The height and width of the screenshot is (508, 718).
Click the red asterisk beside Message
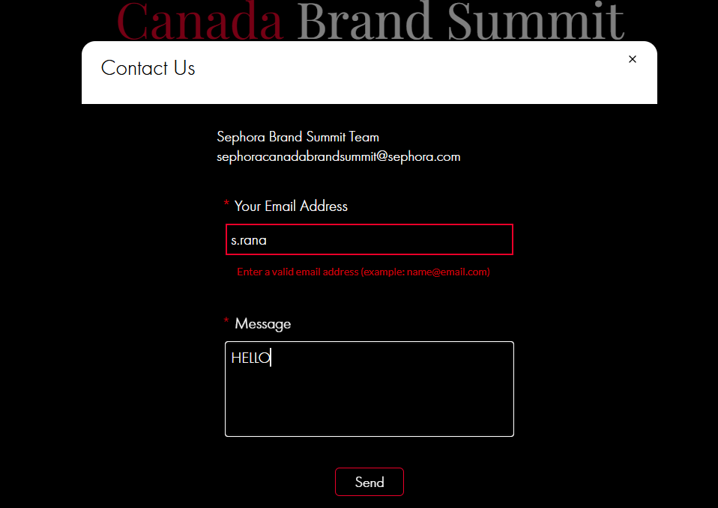(x=226, y=322)
